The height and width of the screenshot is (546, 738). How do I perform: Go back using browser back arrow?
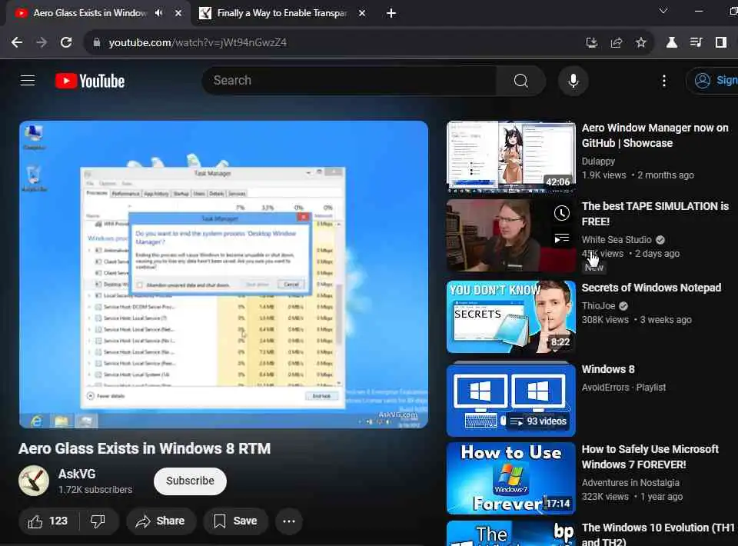[17, 42]
